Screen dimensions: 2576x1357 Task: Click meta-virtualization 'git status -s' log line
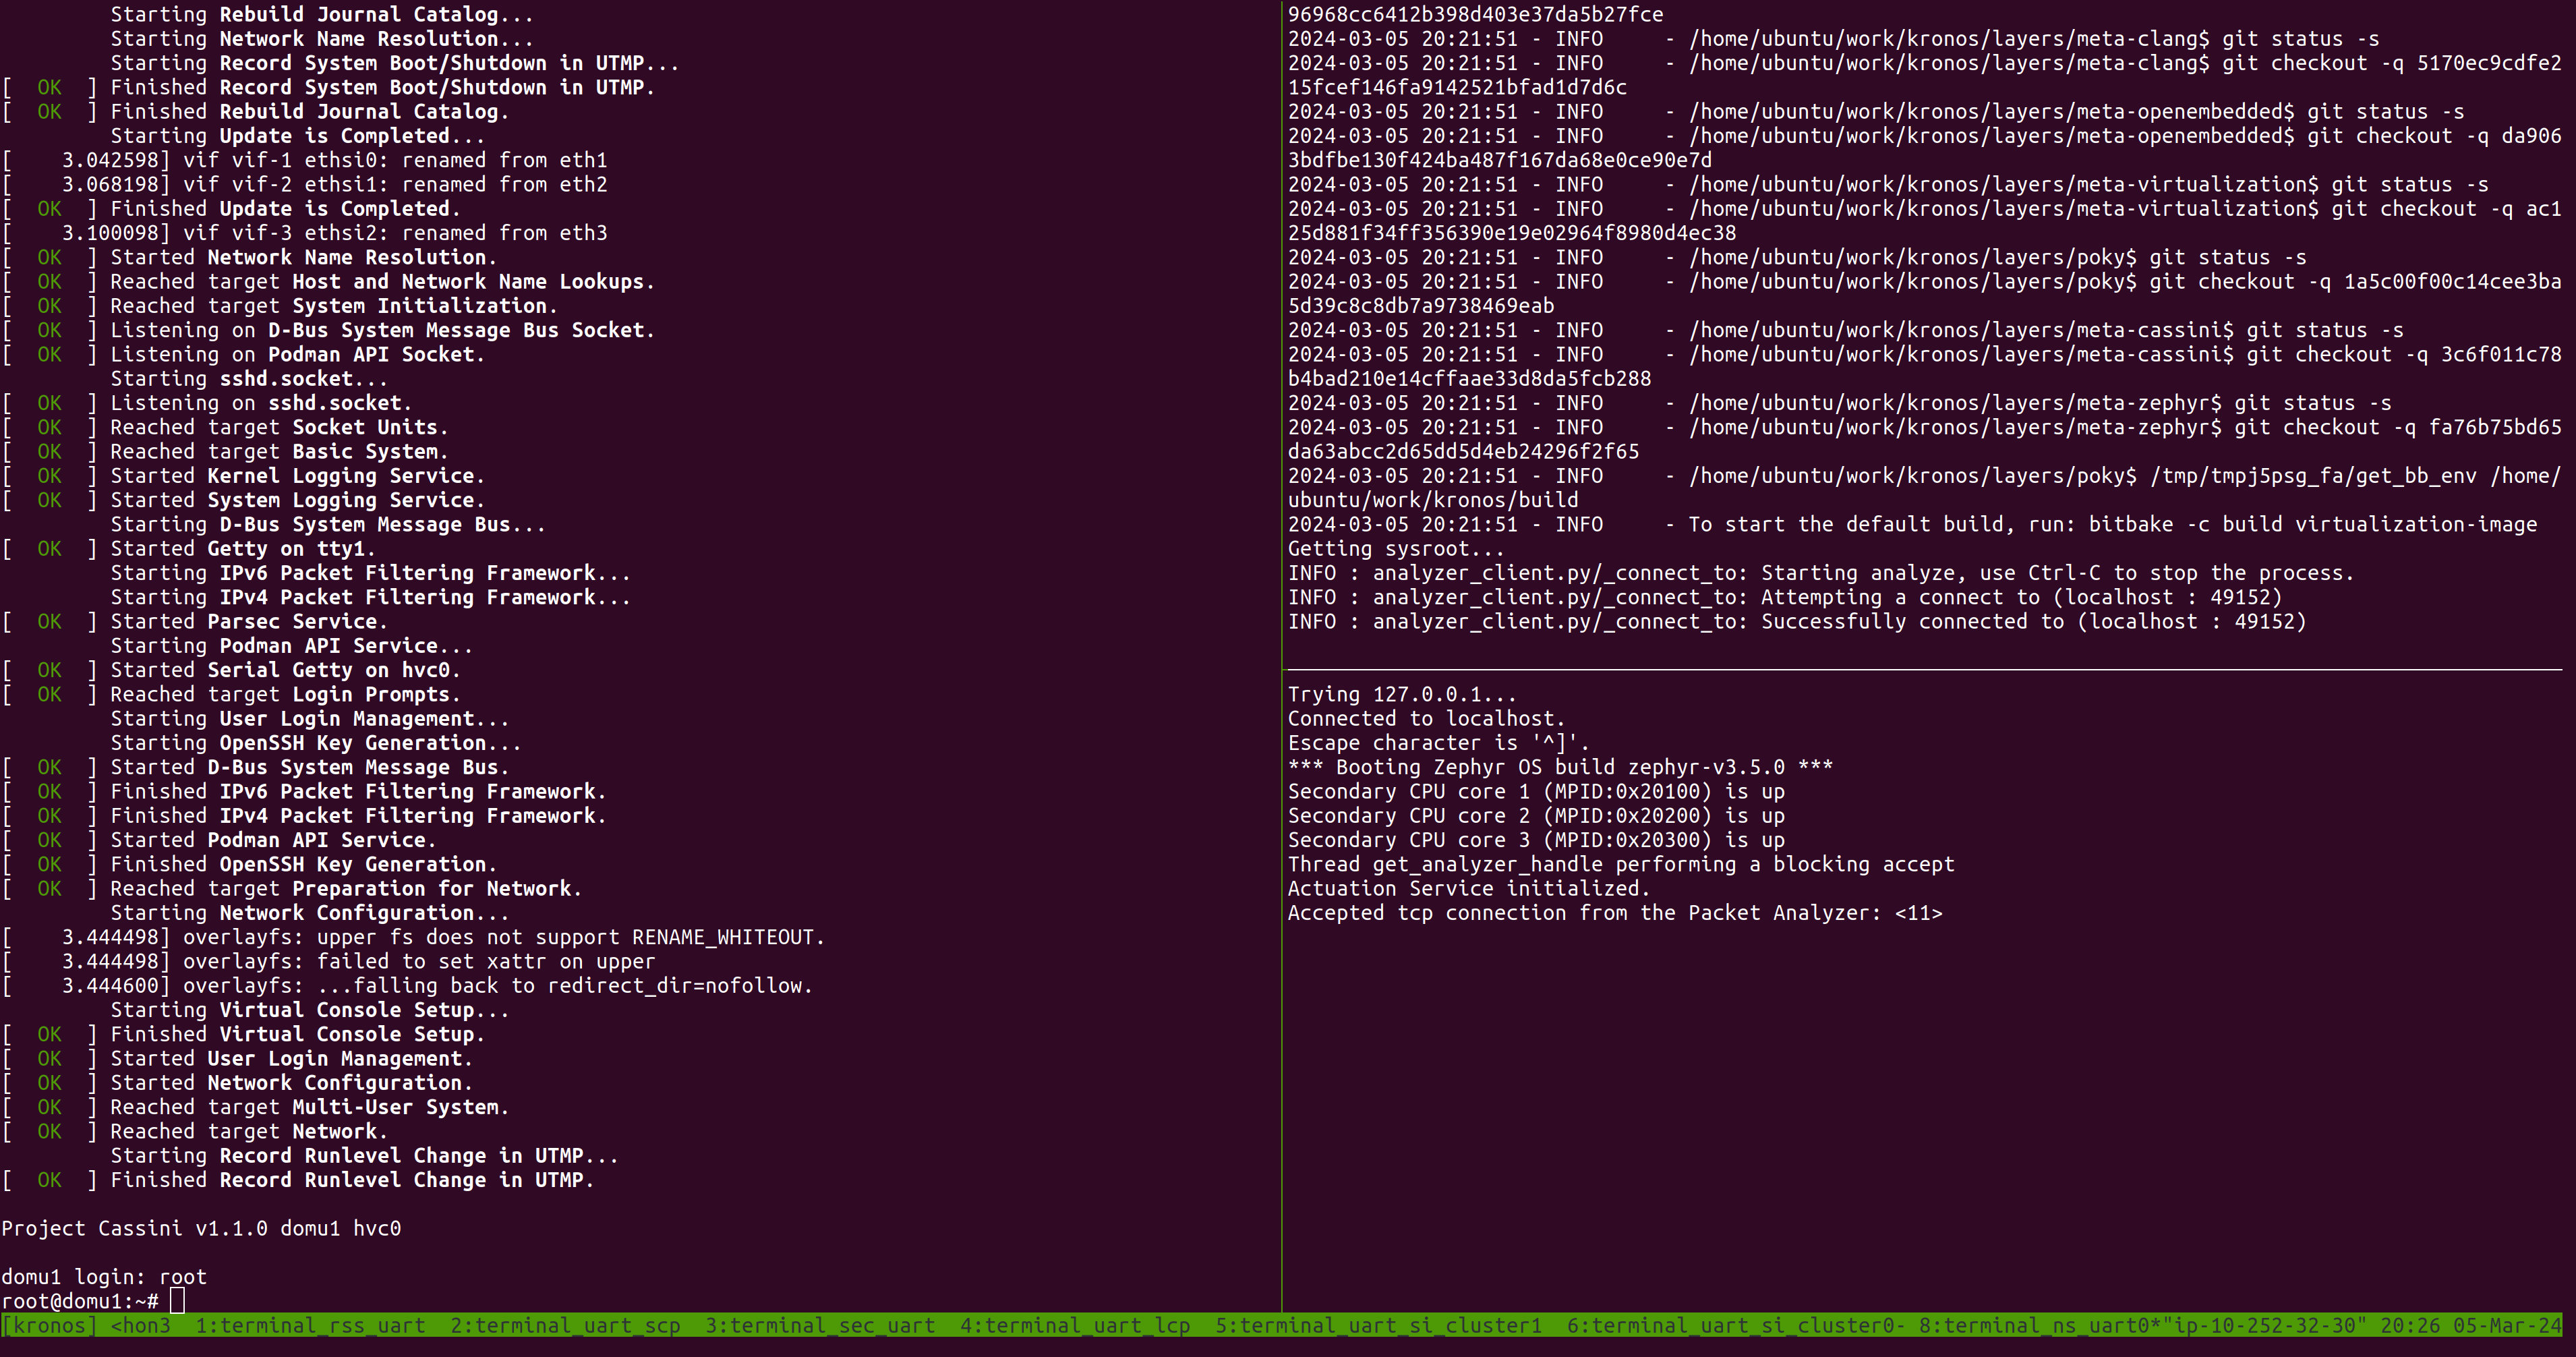pyautogui.click(x=1888, y=185)
